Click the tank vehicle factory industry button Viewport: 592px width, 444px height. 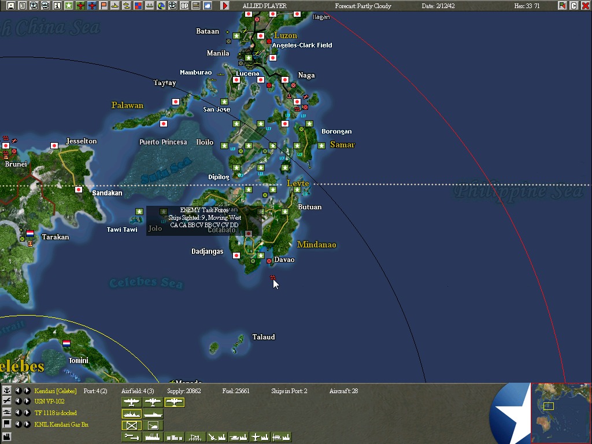[x=238, y=437]
